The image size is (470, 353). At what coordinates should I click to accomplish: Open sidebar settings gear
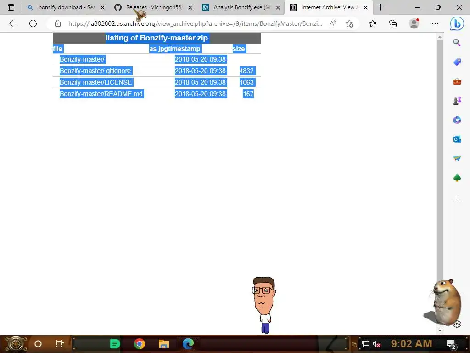457,324
